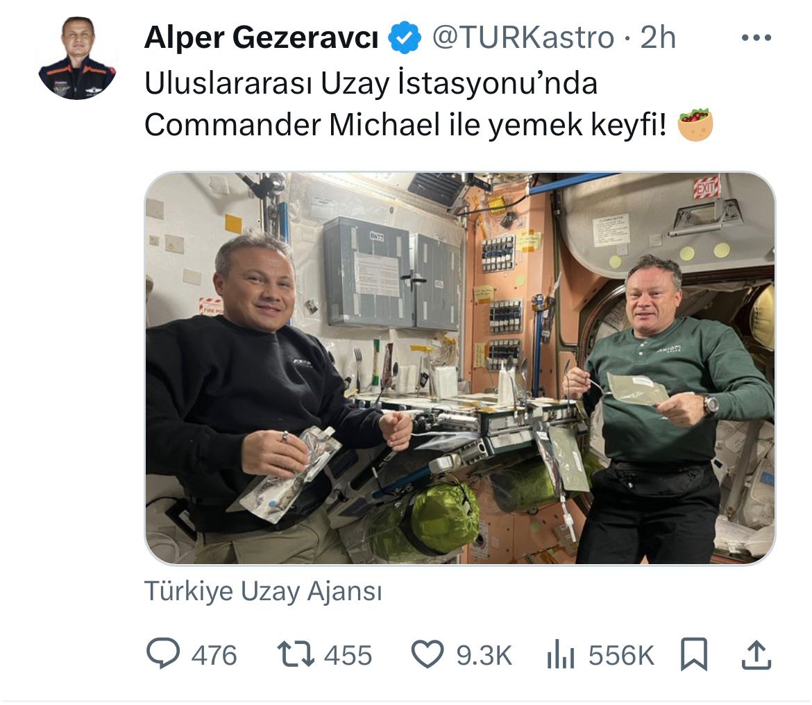Image resolution: width=812 pixels, height=705 pixels.
Task: Enlarge the space station photo
Action: (460, 368)
